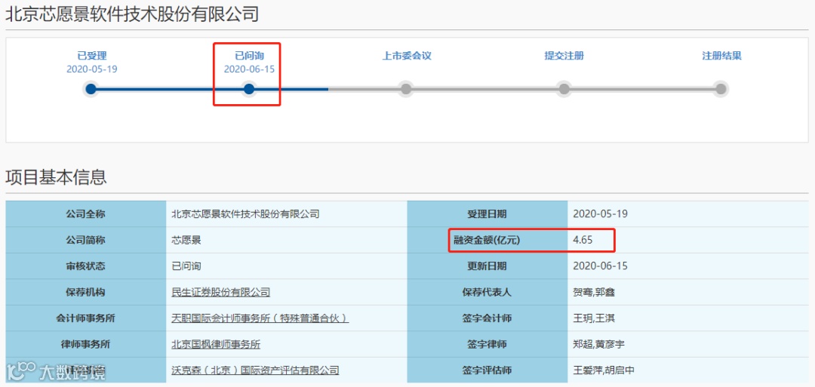Click the 会计师事务所 header cell

86,318
